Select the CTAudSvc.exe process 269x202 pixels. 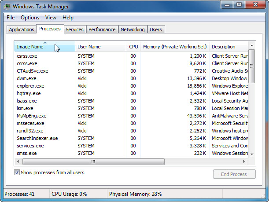pos(131,71)
